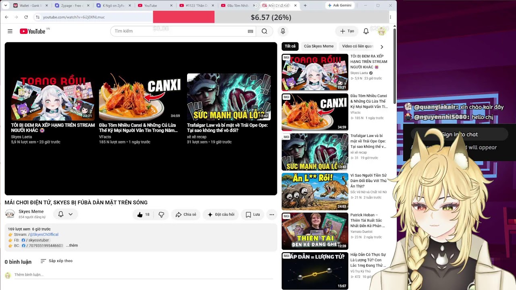Switch to the plain 'YouTube' browser tab

[155, 6]
